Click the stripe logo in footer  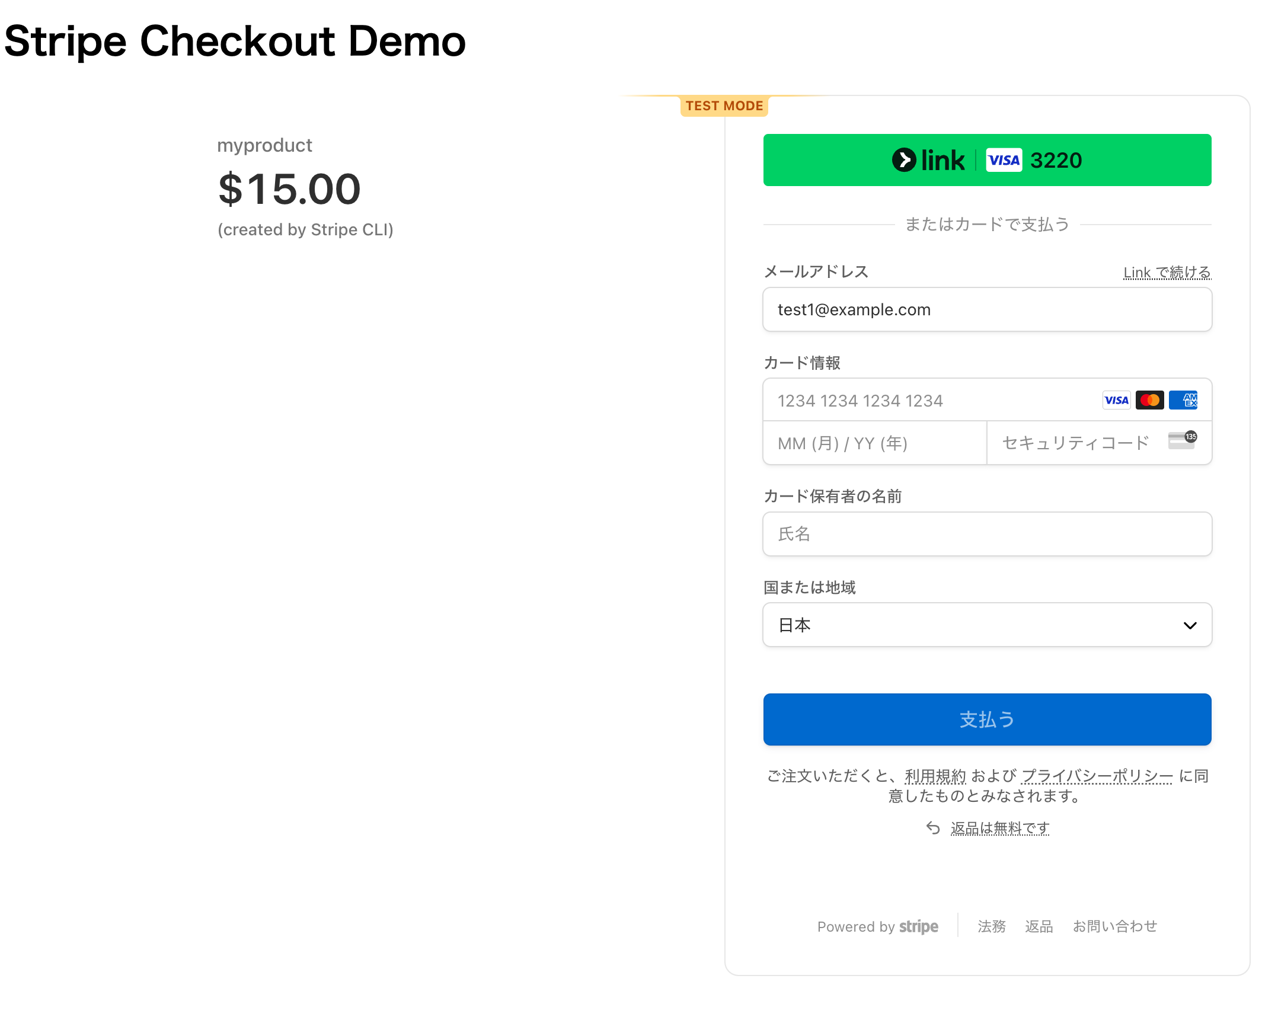click(x=918, y=926)
